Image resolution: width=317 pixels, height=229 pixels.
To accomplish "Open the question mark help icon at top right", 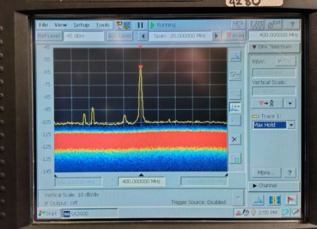I will [292, 25].
